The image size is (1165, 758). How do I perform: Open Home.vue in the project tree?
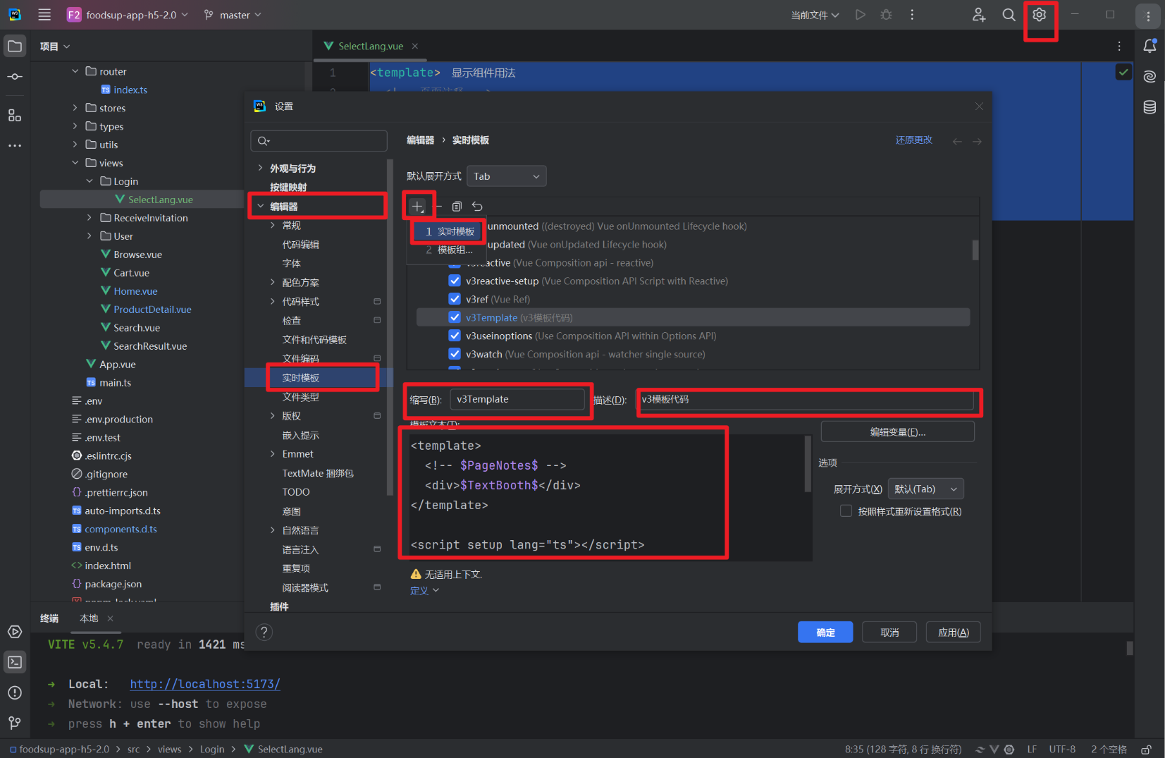135,291
